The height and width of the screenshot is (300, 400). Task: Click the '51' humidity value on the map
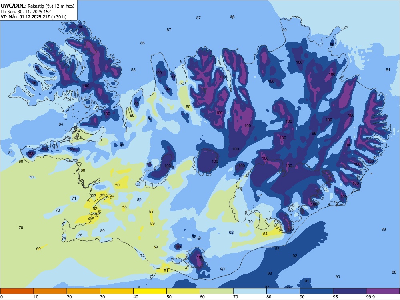tap(166, 271)
